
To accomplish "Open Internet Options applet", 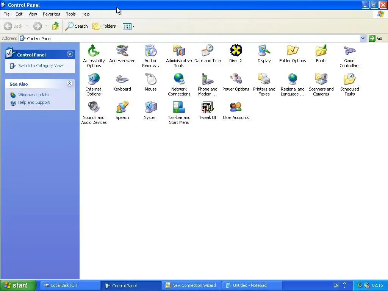I will (94, 84).
